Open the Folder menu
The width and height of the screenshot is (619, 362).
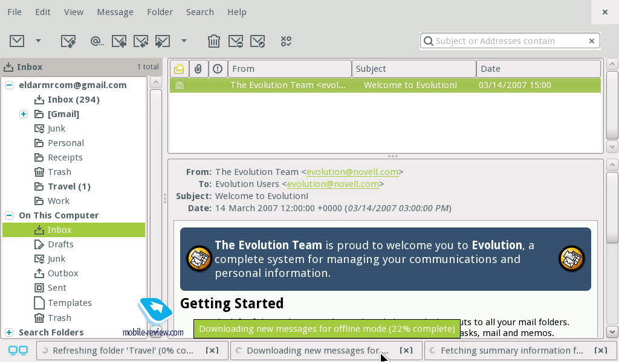click(160, 12)
